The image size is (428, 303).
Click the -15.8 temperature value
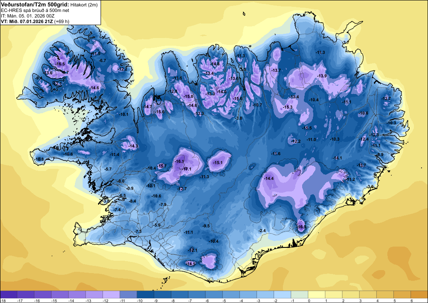click(x=189, y=97)
